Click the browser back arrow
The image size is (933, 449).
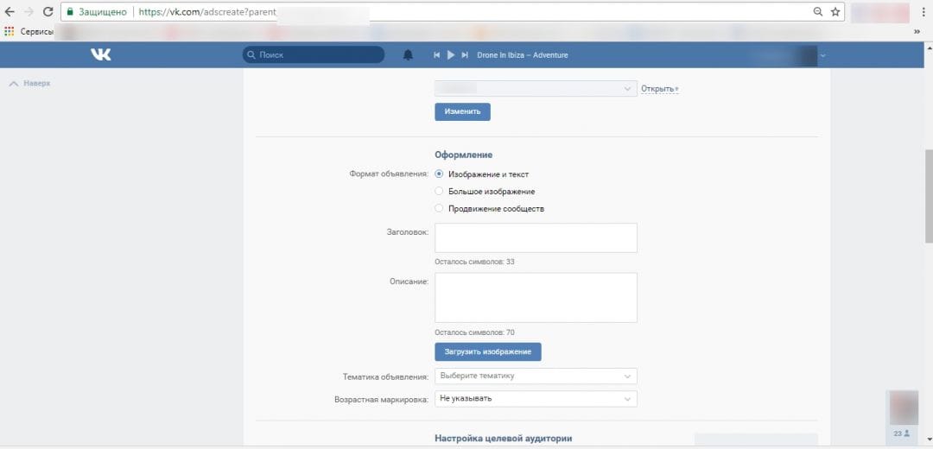click(x=10, y=11)
